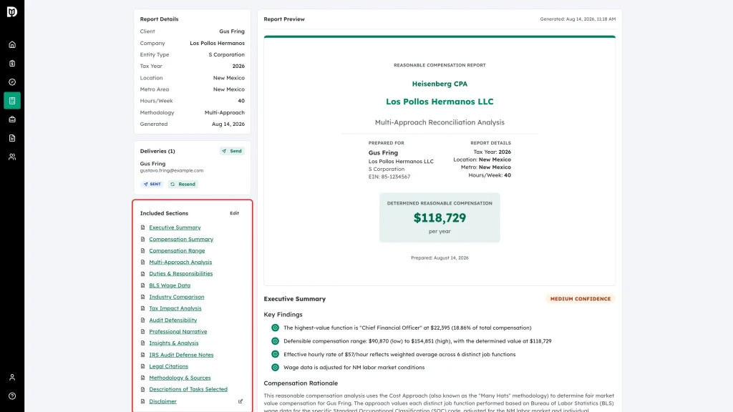The image size is (733, 412).
Task: Open Duties & Responsibilities section link
Action: (181, 274)
